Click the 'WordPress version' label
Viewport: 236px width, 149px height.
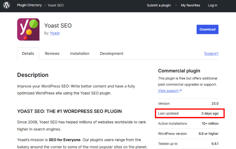172,134
